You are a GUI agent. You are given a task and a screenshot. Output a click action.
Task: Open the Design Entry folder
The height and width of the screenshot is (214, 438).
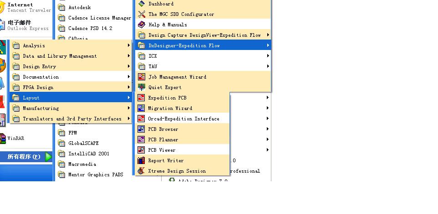coord(71,66)
